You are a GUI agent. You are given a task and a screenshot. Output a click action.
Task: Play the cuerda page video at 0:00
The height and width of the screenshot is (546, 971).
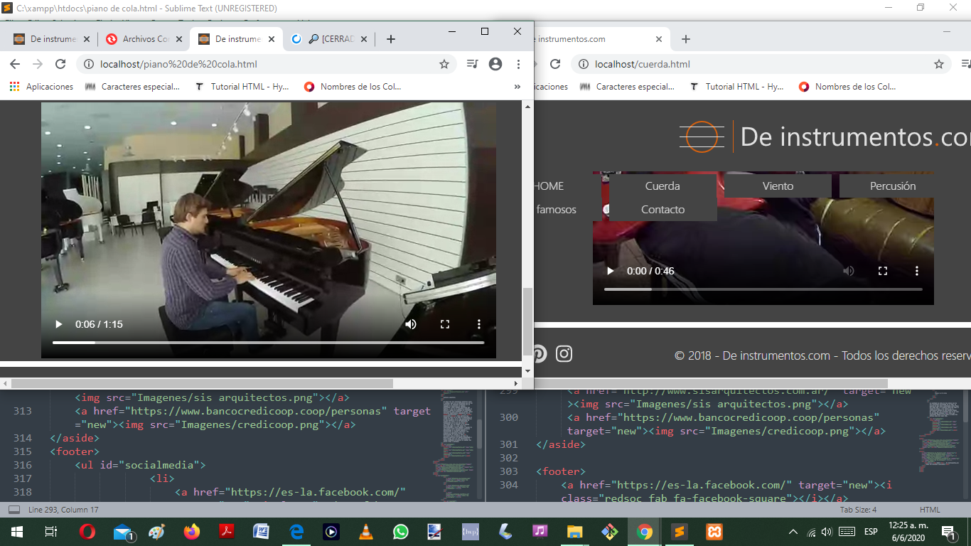610,271
